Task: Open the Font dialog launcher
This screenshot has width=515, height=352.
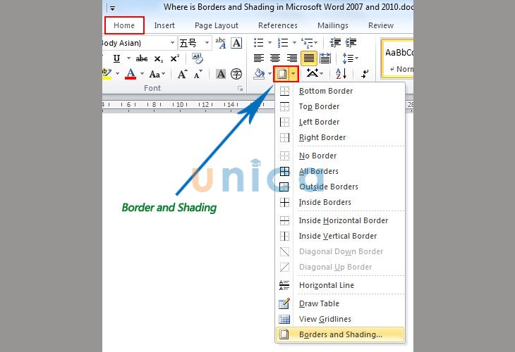Action: (240, 89)
